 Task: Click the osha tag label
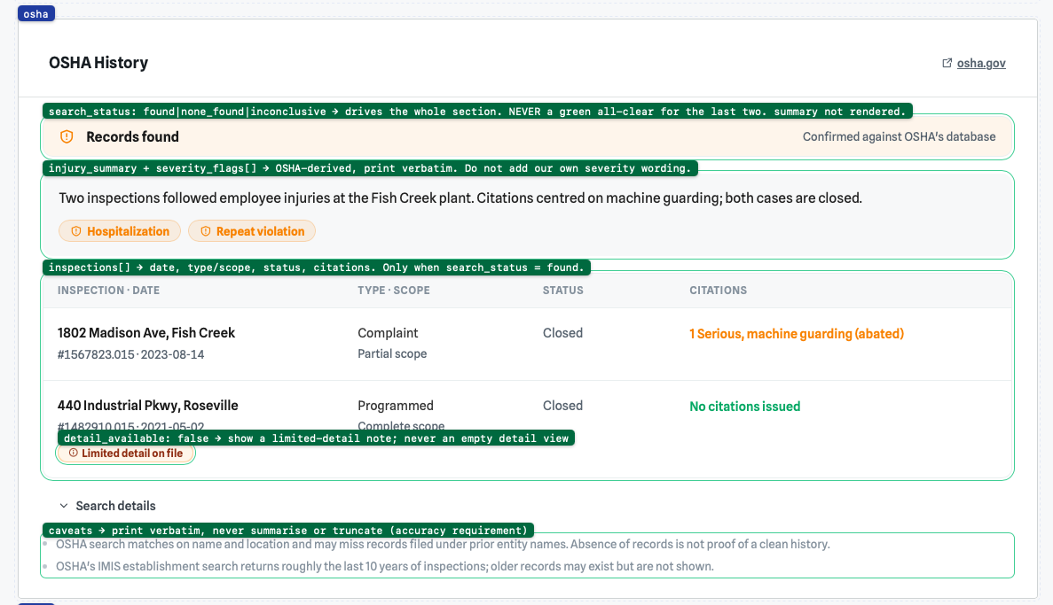pos(36,13)
